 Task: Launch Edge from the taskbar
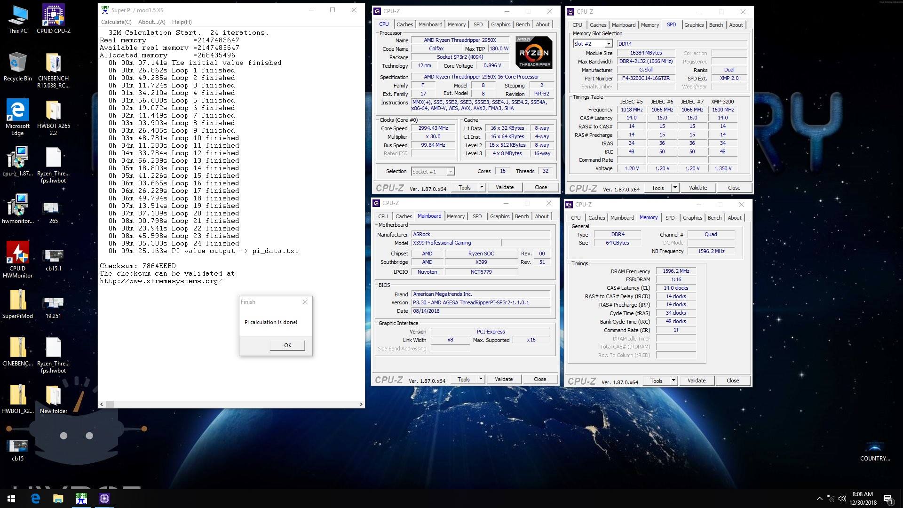click(35, 499)
